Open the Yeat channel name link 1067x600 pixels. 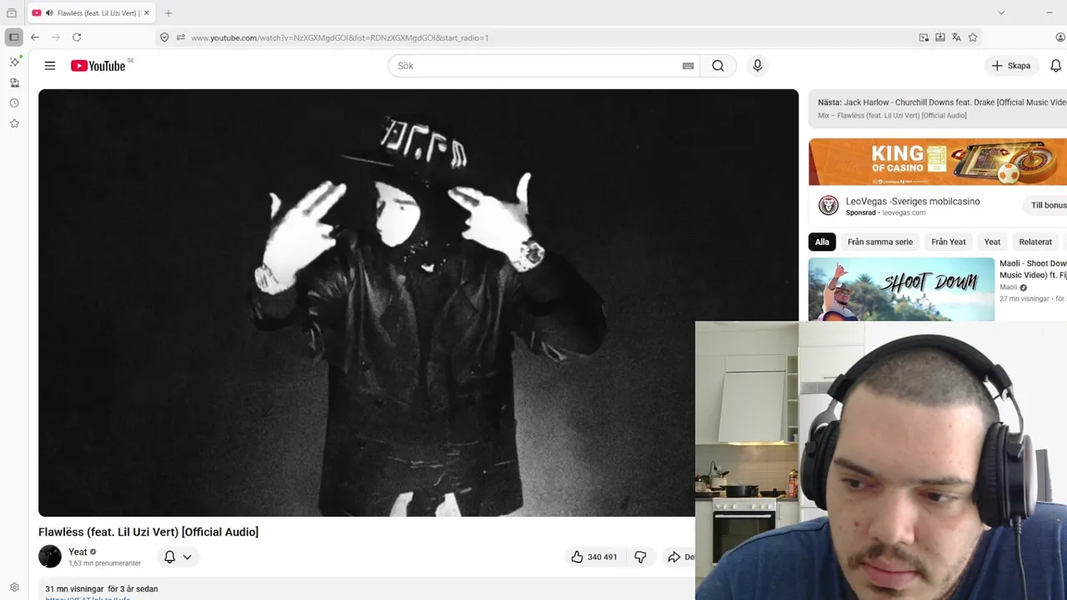point(78,552)
